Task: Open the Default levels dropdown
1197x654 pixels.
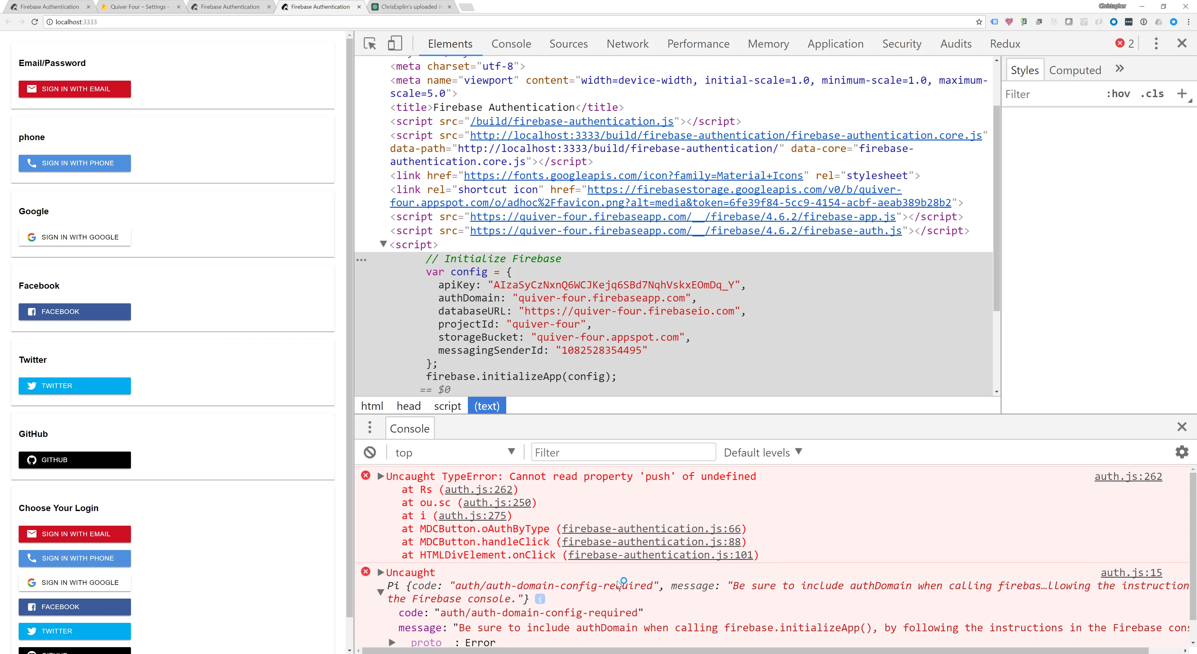Action: coord(762,452)
